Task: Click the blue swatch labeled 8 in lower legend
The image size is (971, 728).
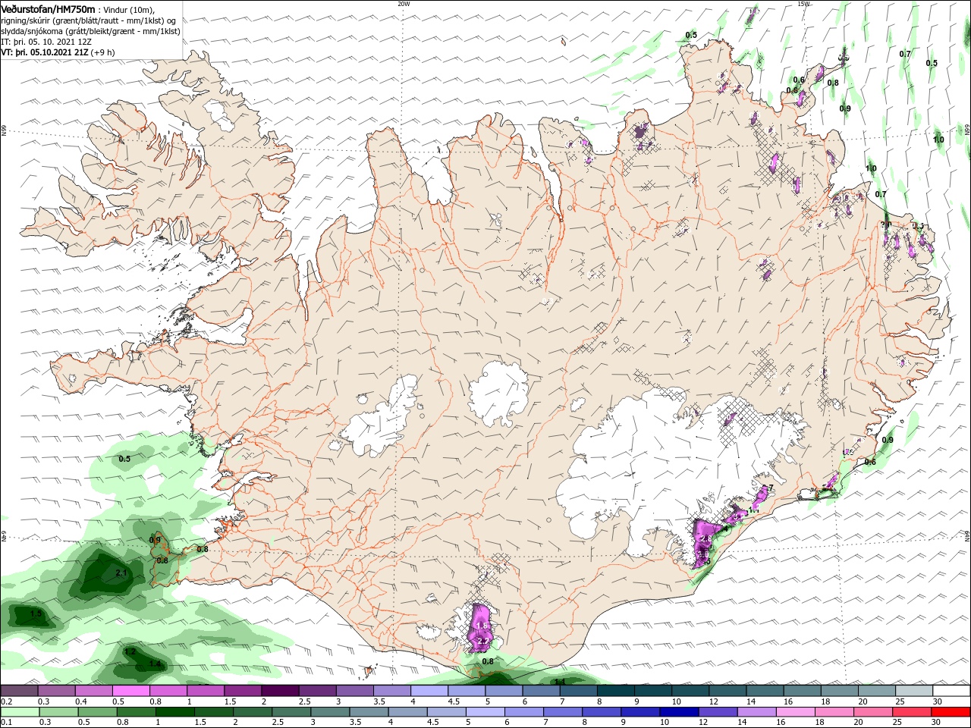Action: pyautogui.click(x=601, y=712)
